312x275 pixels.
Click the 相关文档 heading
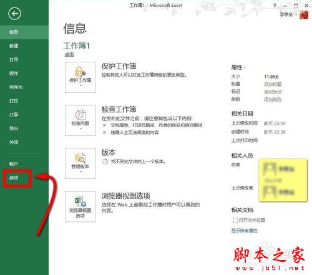click(x=242, y=210)
